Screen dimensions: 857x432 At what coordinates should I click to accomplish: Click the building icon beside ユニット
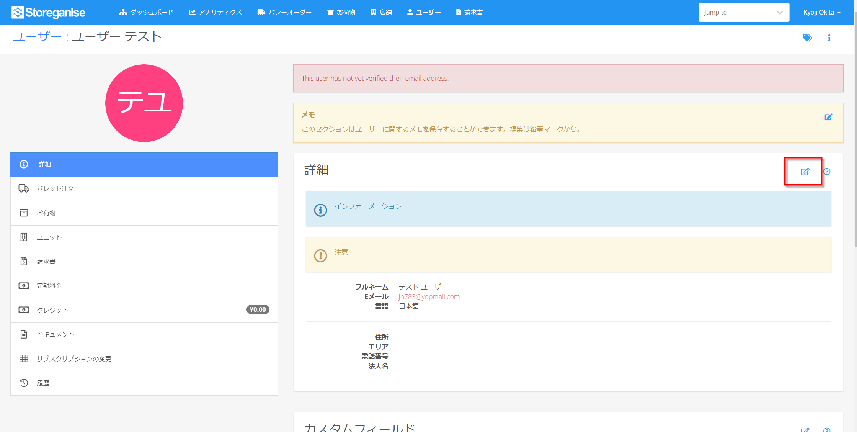(24, 237)
